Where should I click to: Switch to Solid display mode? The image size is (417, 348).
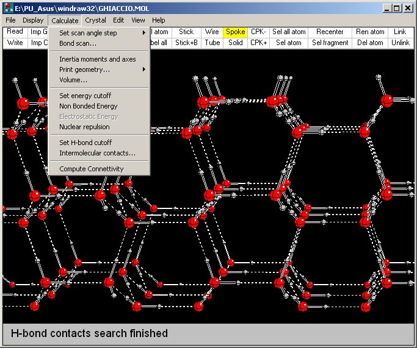(x=235, y=43)
